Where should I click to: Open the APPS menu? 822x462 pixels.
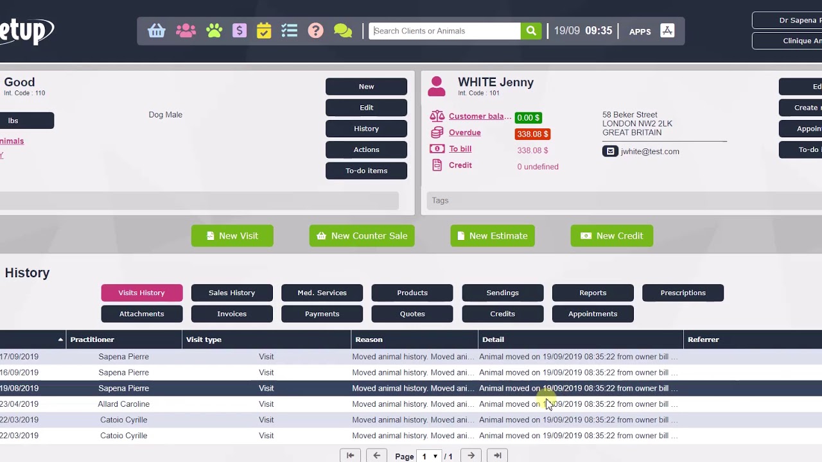(640, 31)
